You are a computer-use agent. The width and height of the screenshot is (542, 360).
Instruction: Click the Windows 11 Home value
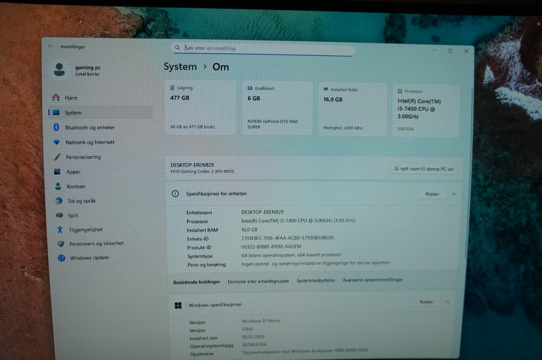pos(261,321)
